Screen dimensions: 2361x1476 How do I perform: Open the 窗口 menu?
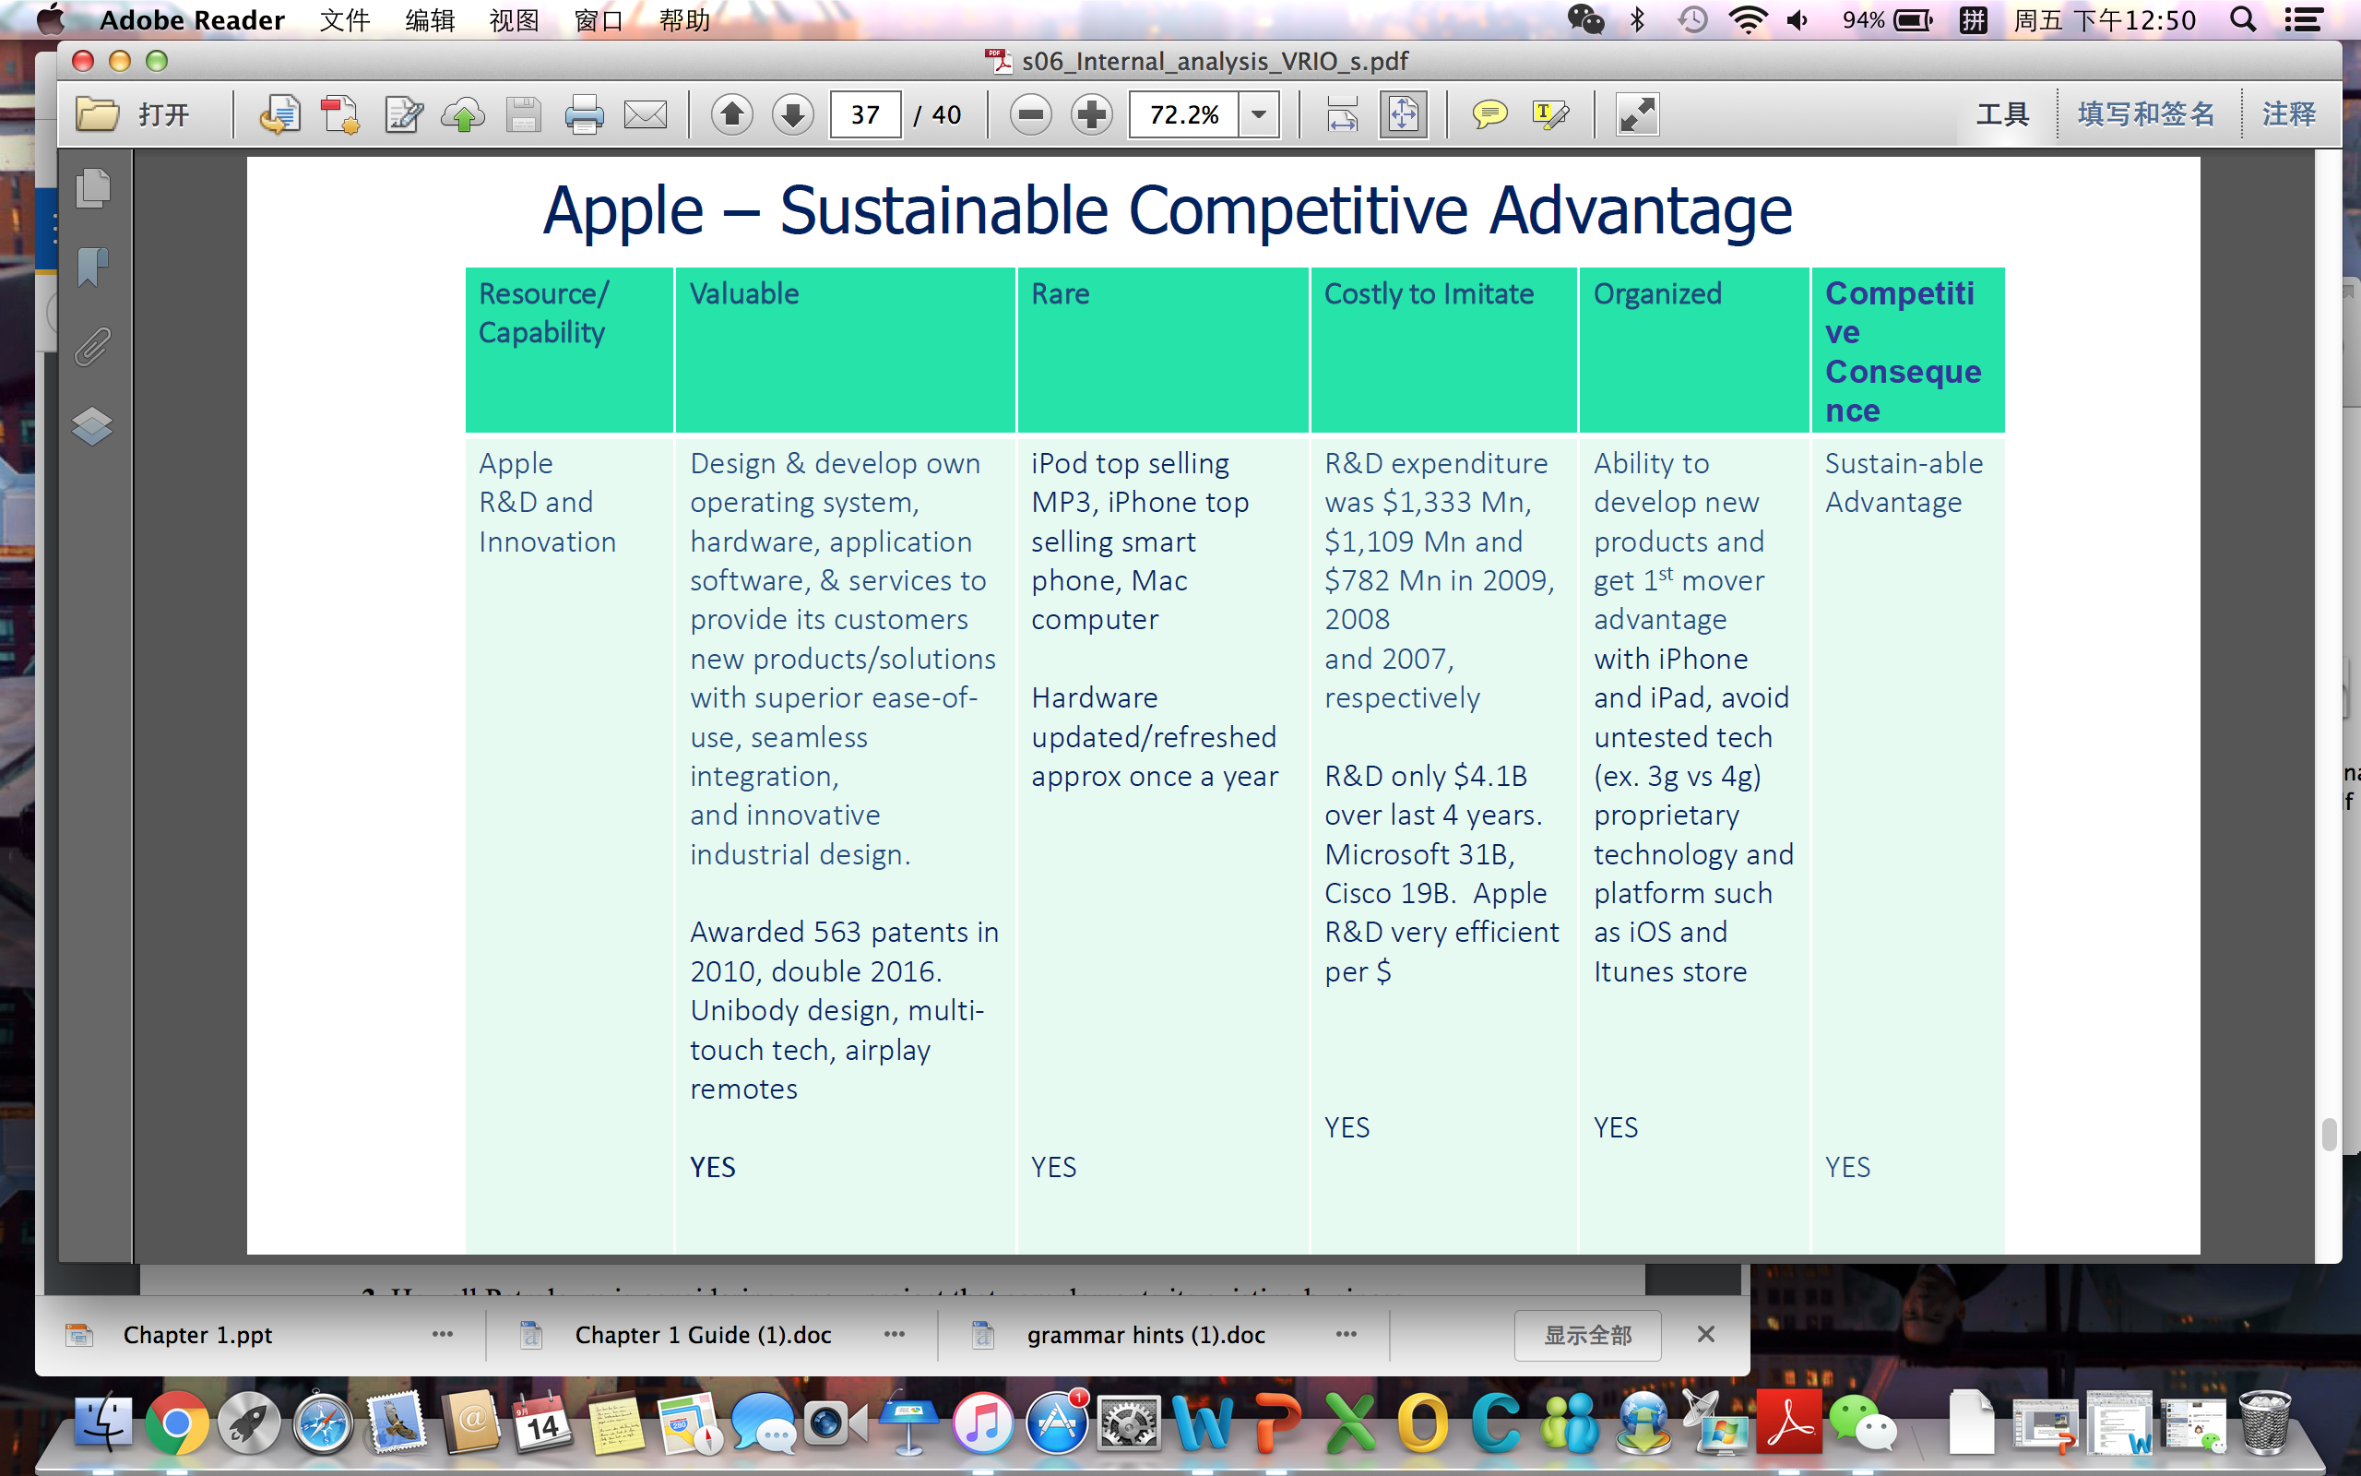(599, 19)
